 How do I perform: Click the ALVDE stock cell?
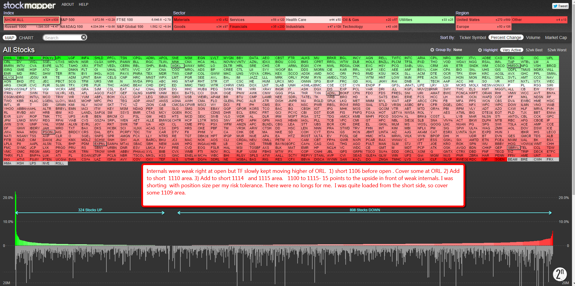point(10,77)
